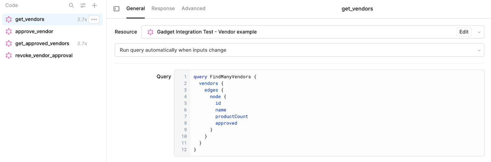
Task: Select the get_approved_vendors query
Action: point(42,44)
